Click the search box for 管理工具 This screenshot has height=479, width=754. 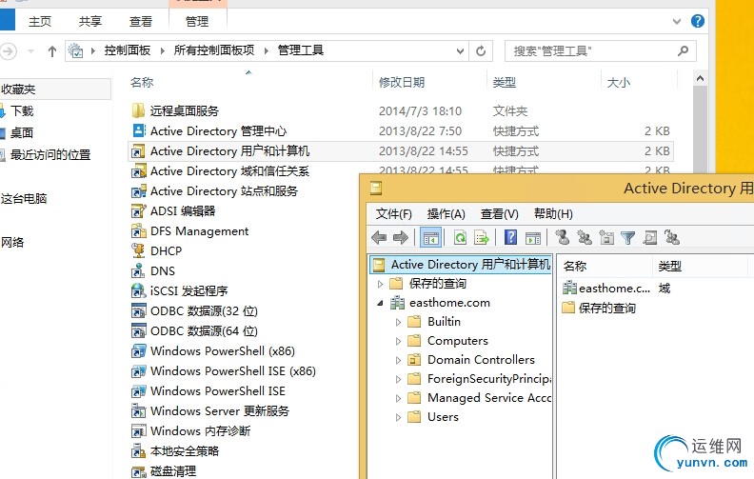coord(600,51)
